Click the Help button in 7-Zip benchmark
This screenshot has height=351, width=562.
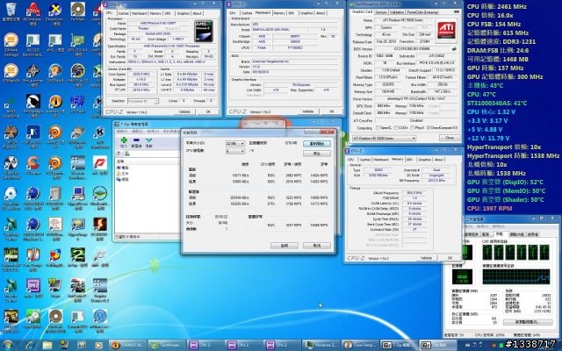[x=285, y=246]
